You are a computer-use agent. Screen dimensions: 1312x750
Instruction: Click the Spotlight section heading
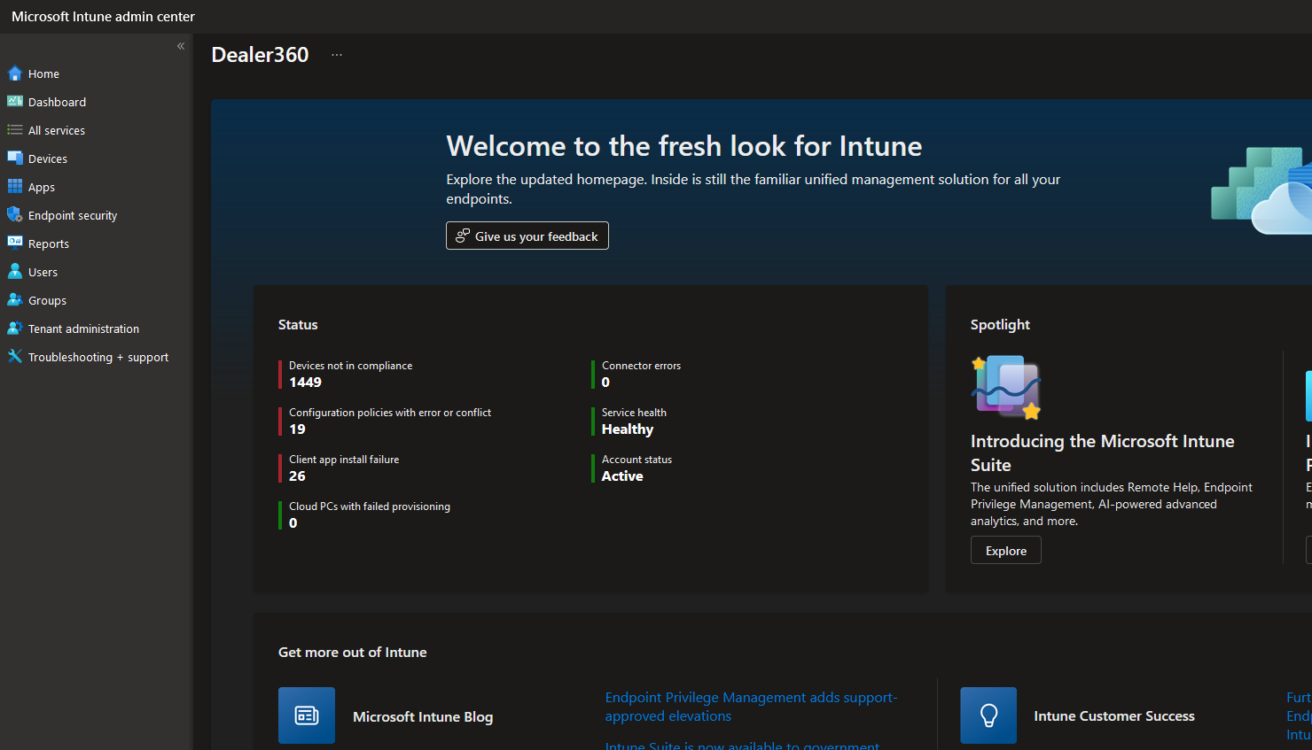[x=1000, y=325]
